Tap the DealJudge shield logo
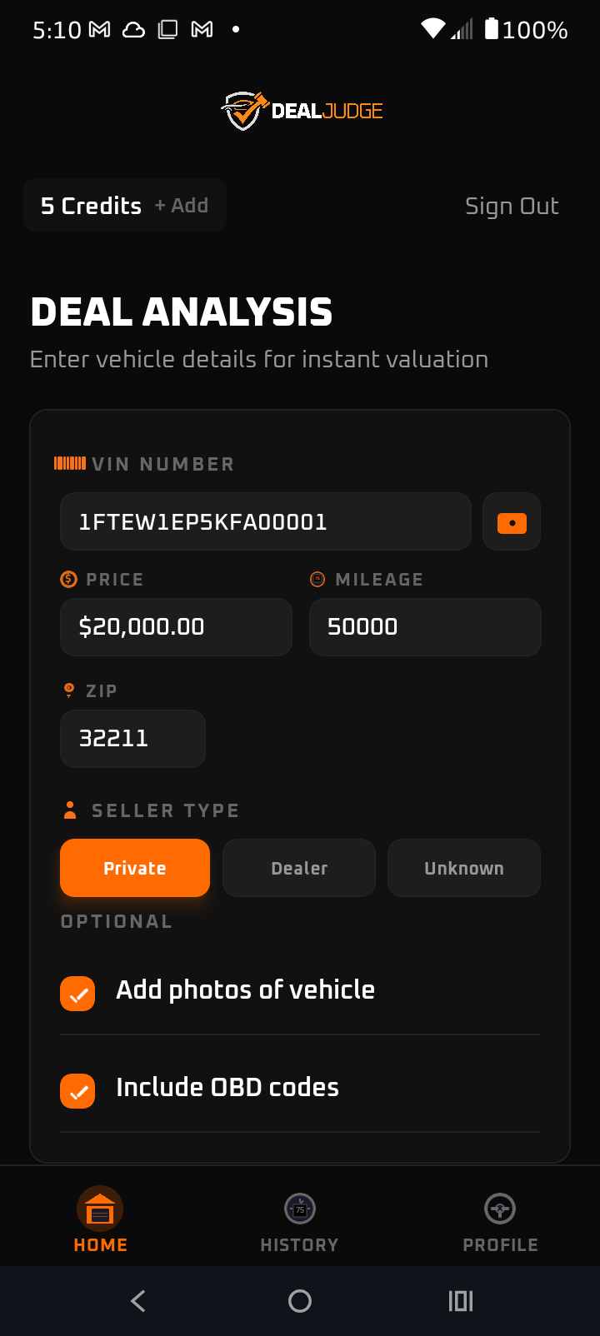The width and height of the screenshot is (600, 1336). click(x=242, y=108)
